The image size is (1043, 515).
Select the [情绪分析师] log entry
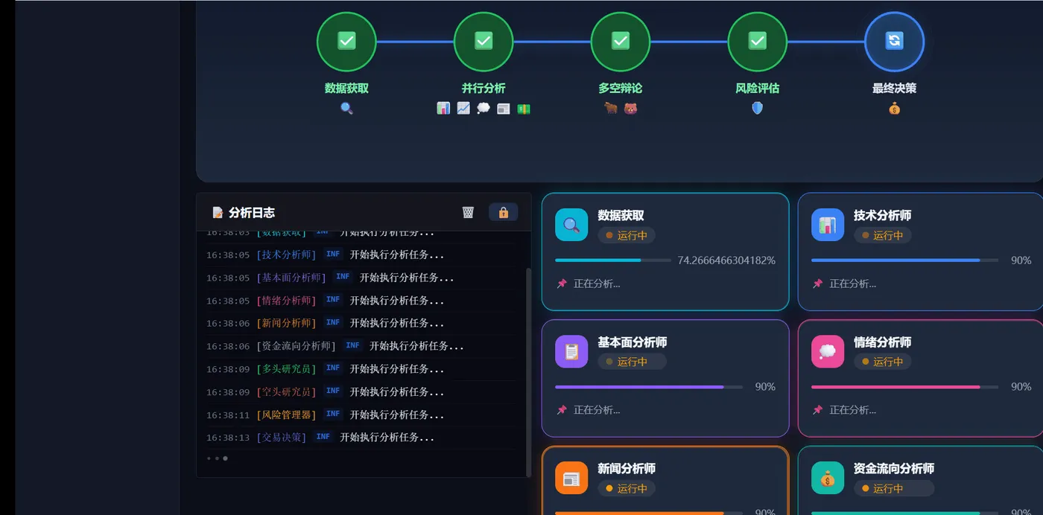coord(361,301)
